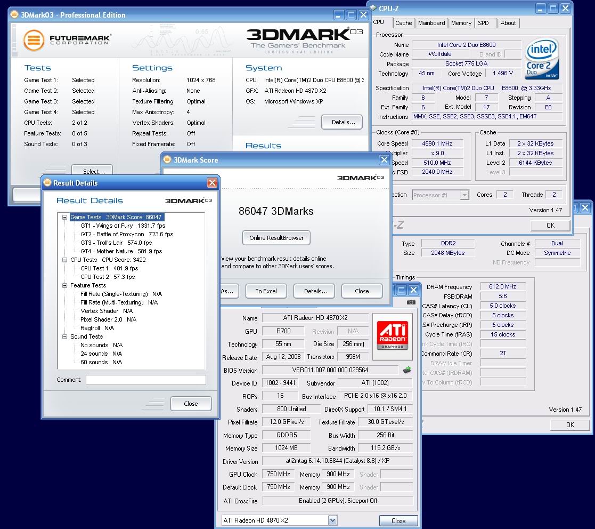Click OK in the CPU-Z memory window

[x=570, y=425]
